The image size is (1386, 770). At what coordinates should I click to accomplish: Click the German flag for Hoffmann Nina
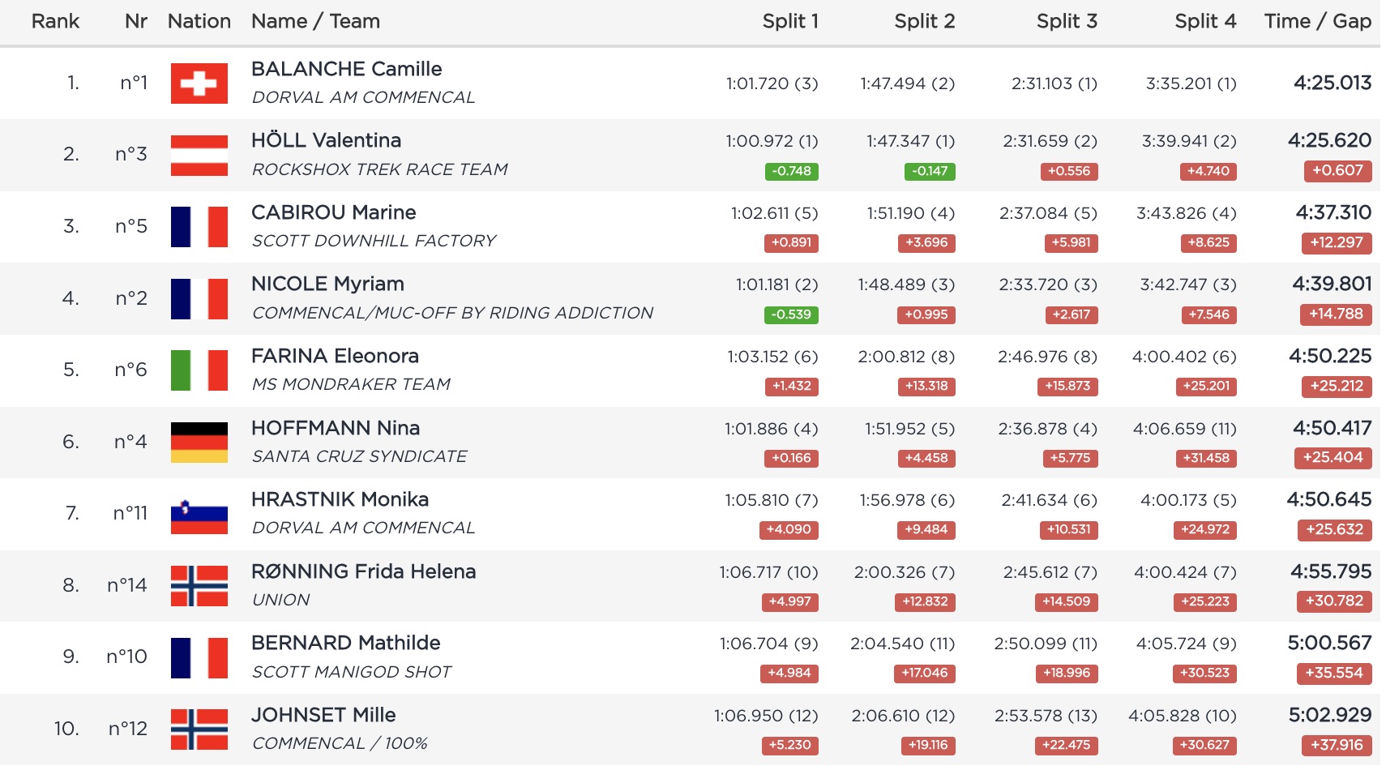(199, 443)
